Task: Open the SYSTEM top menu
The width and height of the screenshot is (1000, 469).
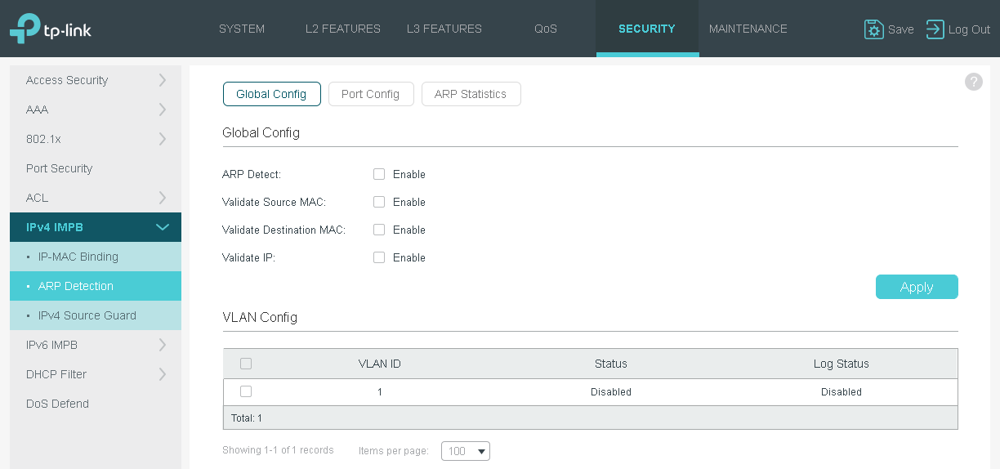Action: click(242, 29)
